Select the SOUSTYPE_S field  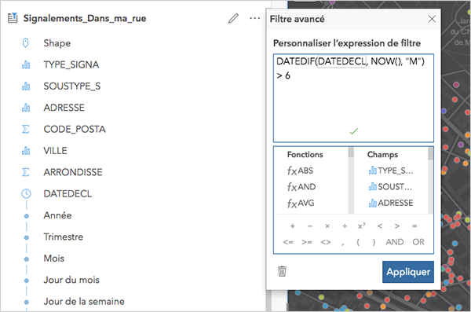point(72,86)
